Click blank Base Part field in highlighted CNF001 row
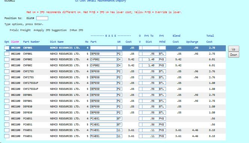The width and height of the screenshot is (249, 143). (x=104, y=48)
